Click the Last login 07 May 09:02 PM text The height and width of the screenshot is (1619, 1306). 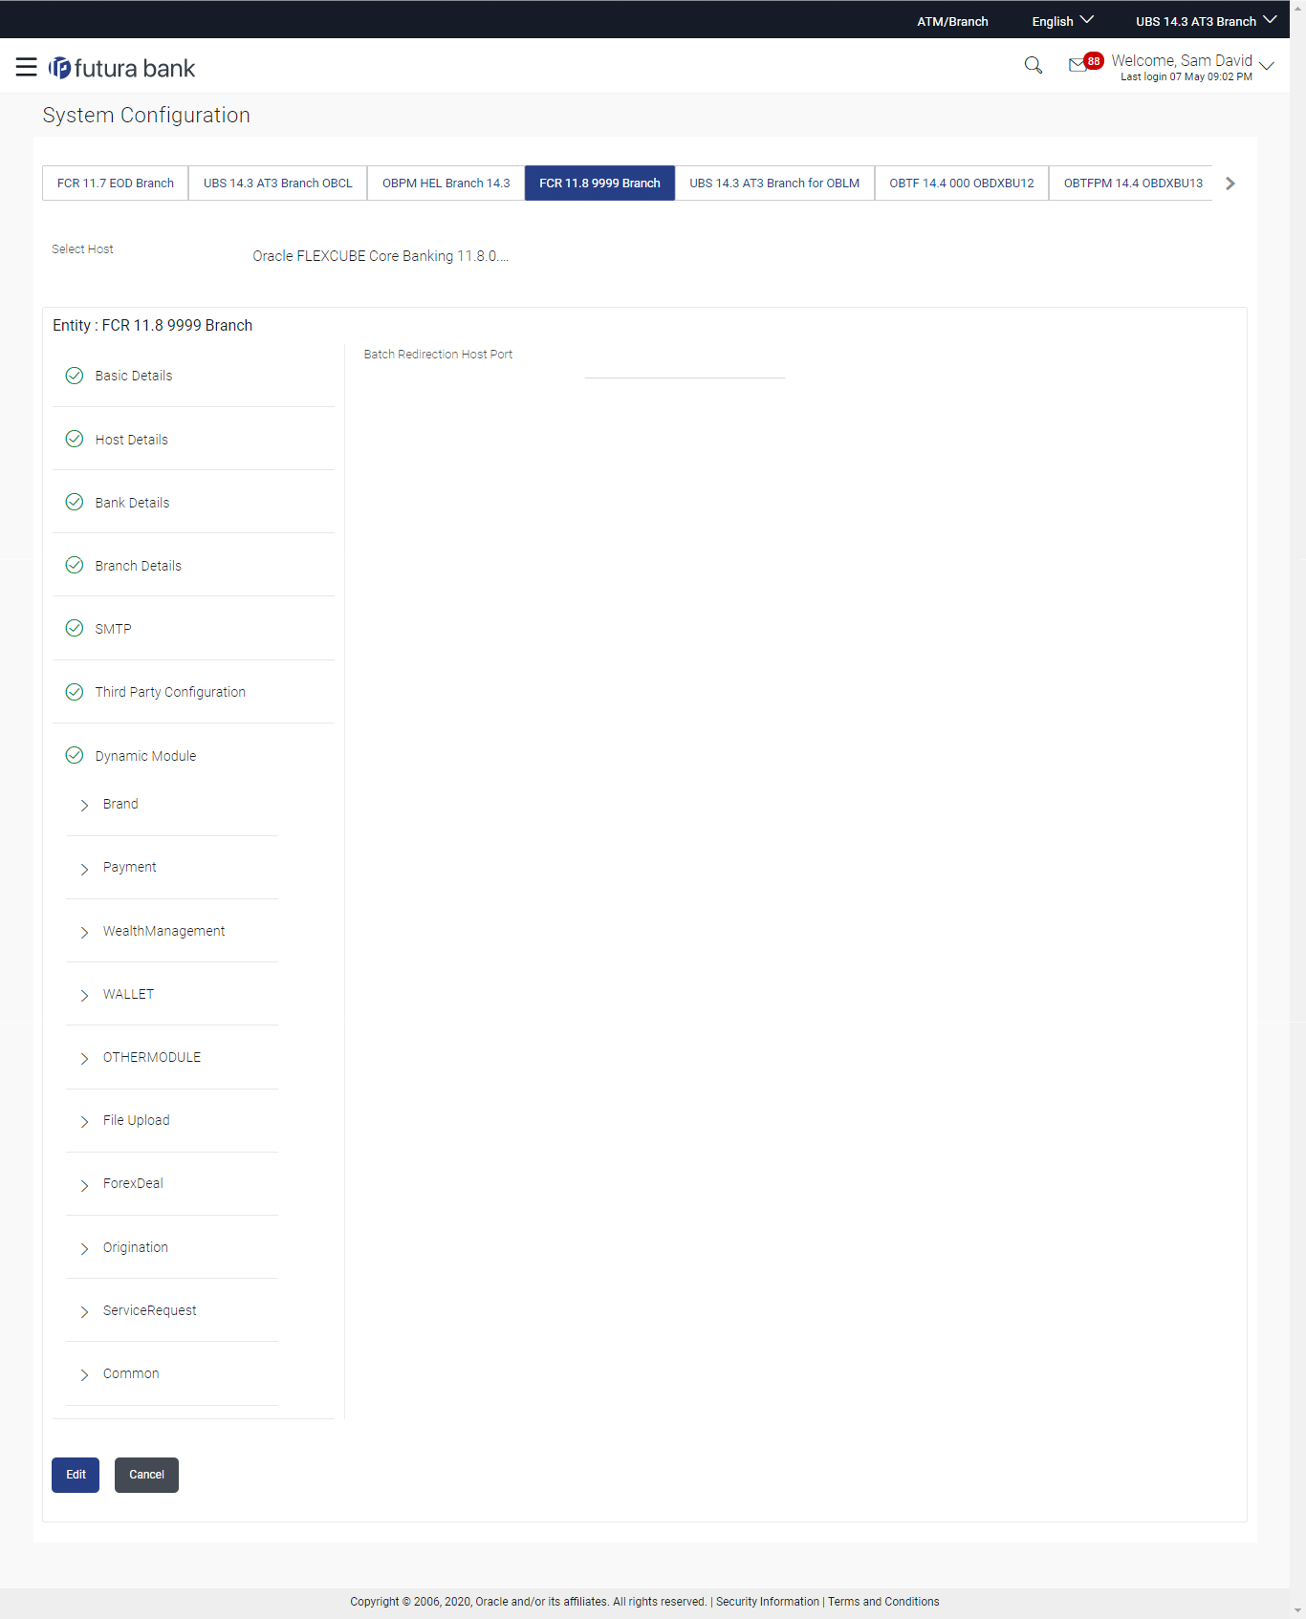pyautogui.click(x=1186, y=77)
